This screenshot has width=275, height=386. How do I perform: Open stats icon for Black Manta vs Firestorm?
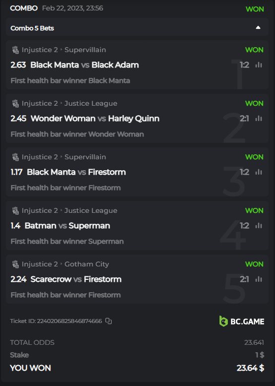pos(259,172)
